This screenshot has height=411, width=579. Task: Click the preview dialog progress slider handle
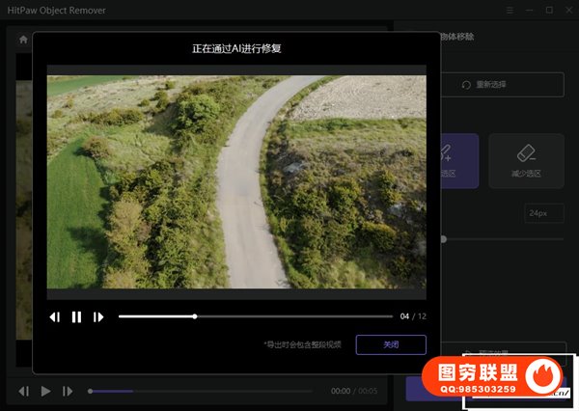click(x=195, y=316)
